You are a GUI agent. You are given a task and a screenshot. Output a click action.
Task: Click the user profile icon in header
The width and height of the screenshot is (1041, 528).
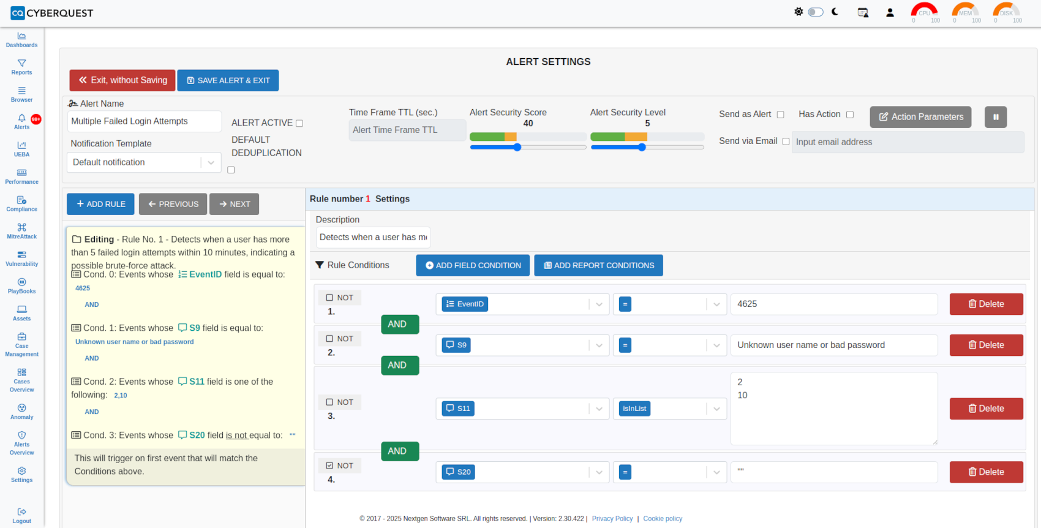(x=890, y=12)
